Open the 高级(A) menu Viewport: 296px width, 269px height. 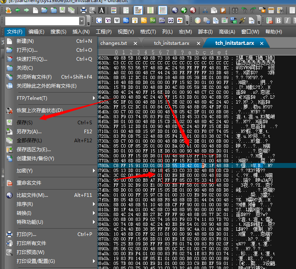[227, 32]
